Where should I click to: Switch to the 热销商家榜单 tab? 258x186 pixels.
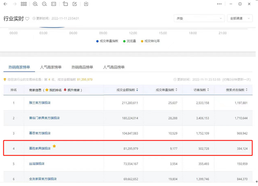click(x=19, y=67)
